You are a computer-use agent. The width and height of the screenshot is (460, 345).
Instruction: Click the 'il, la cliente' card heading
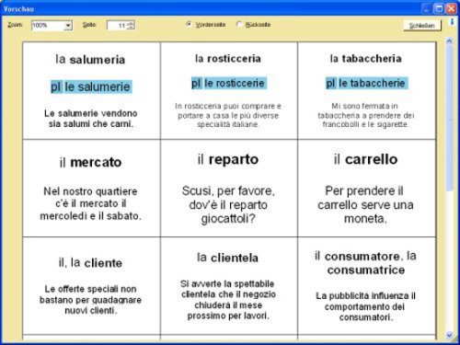point(90,263)
